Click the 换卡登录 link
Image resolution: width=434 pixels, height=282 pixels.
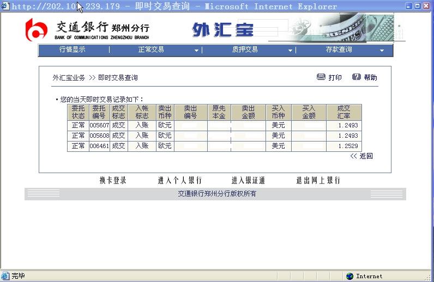(113, 181)
